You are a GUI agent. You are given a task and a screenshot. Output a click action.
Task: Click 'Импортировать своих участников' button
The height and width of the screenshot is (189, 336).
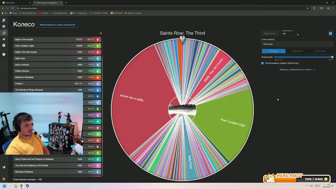(x=57, y=25)
